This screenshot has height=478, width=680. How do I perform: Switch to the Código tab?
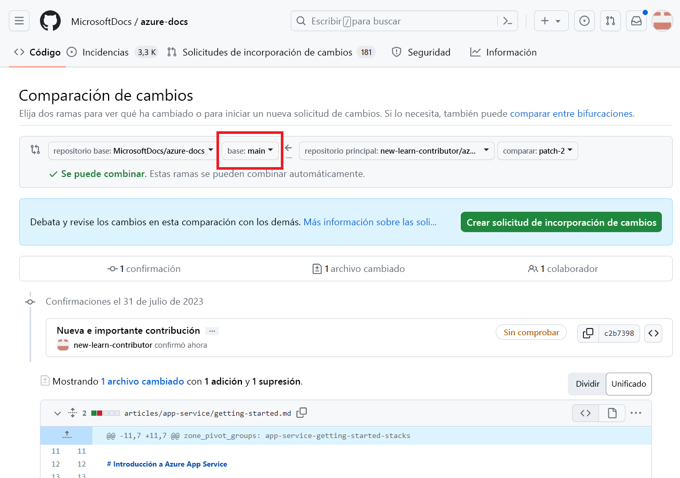pyautogui.click(x=37, y=52)
